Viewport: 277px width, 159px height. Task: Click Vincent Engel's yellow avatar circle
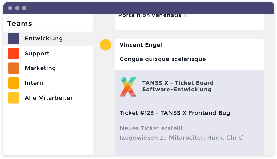[105, 45]
